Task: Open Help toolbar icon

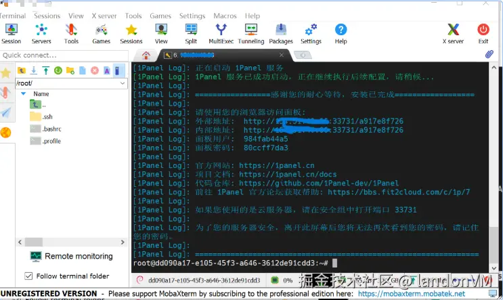Action: tap(341, 34)
